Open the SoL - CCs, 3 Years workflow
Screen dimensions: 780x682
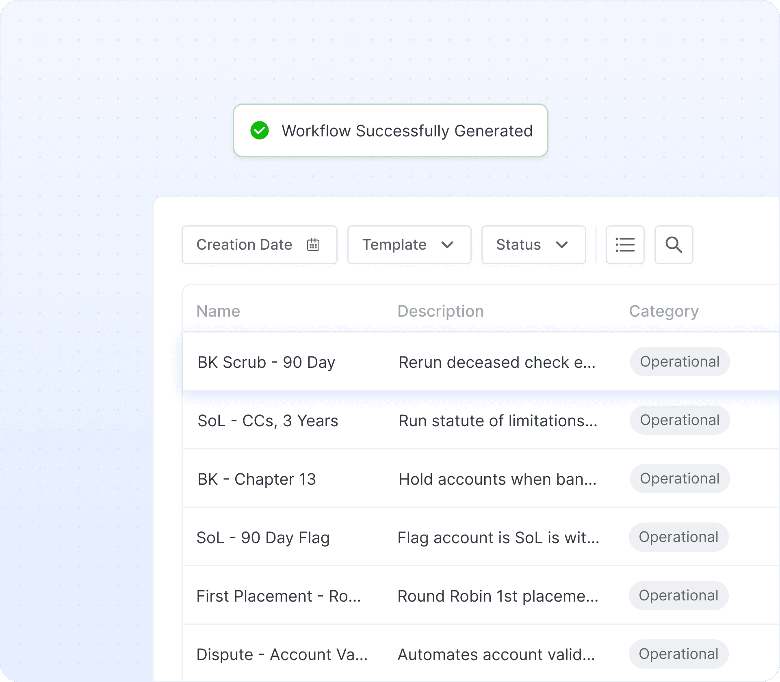point(268,421)
